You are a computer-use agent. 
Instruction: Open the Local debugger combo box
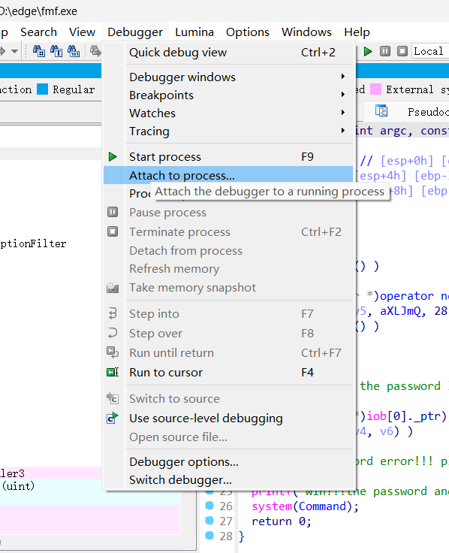[x=430, y=52]
